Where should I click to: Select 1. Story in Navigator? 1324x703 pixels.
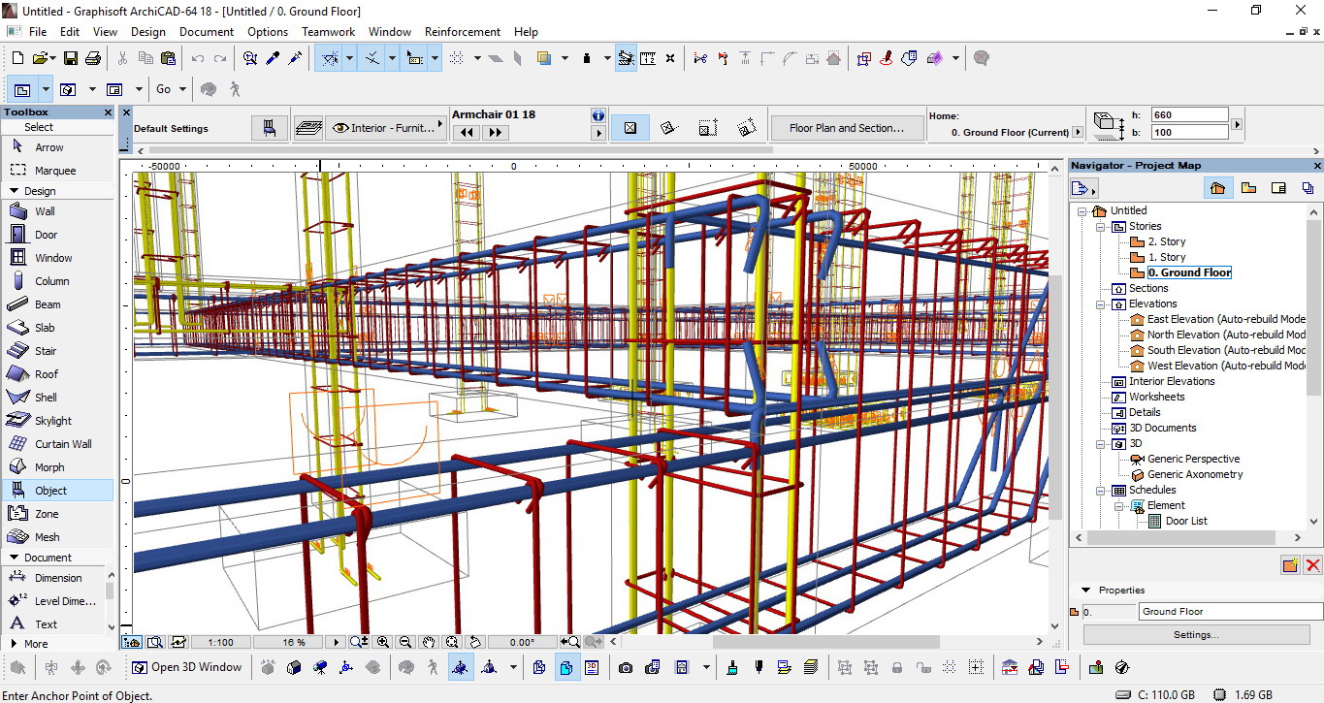click(x=1167, y=257)
